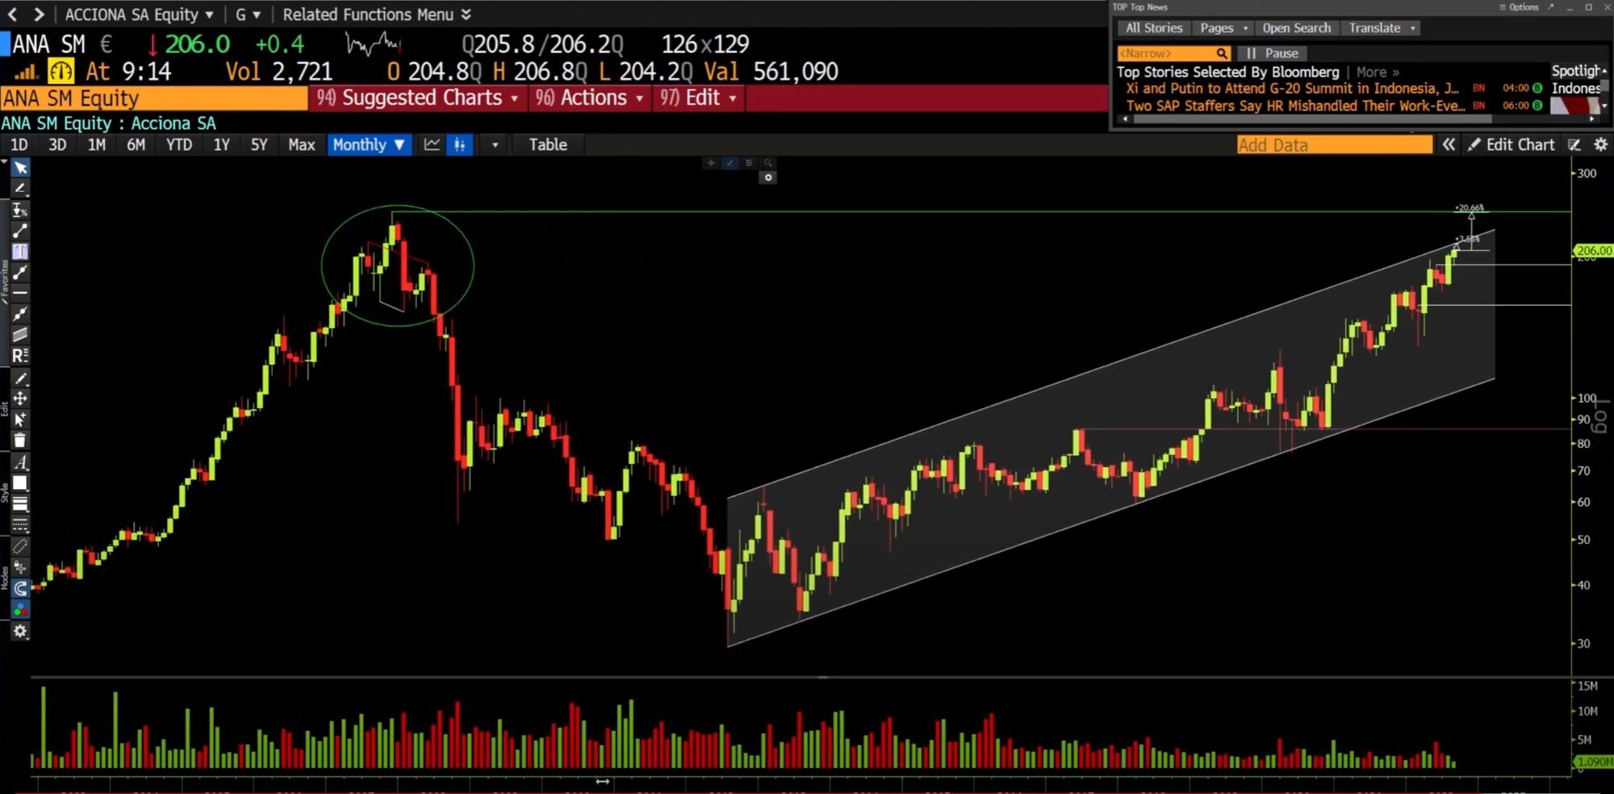Toggle the lock annotations mode
Viewport: 1614px width, 794px height.
[x=20, y=567]
